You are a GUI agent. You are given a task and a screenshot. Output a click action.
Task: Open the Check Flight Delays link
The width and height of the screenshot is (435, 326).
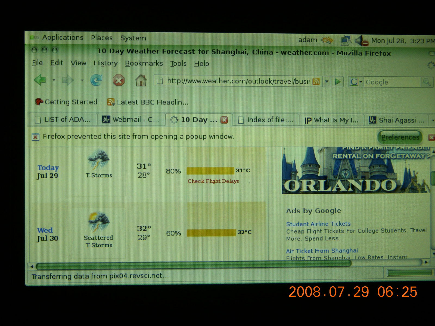(x=213, y=181)
